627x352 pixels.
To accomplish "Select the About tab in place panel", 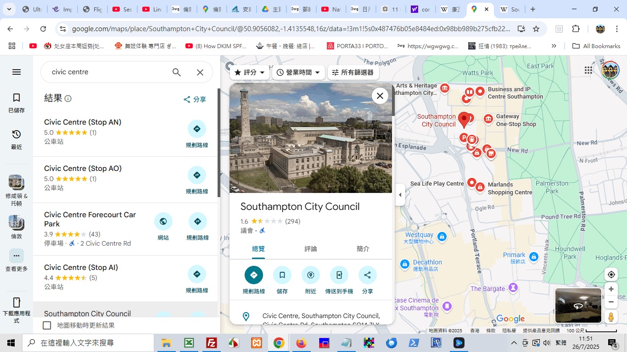I will point(363,249).
